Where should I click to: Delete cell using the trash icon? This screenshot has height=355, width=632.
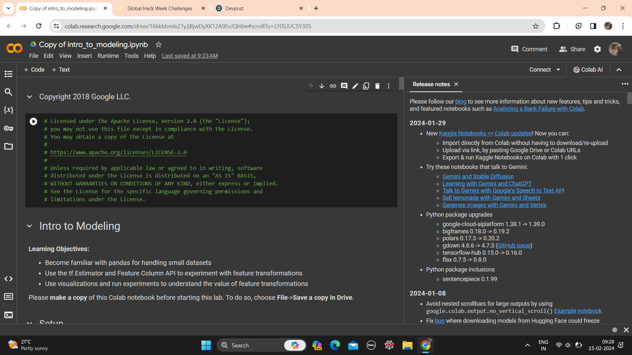click(x=378, y=86)
